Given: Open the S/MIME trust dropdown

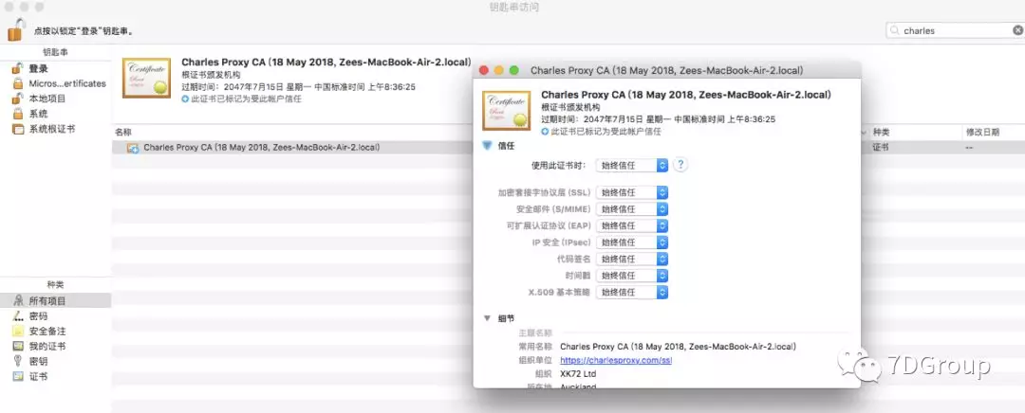Looking at the screenshot, I should [632, 209].
